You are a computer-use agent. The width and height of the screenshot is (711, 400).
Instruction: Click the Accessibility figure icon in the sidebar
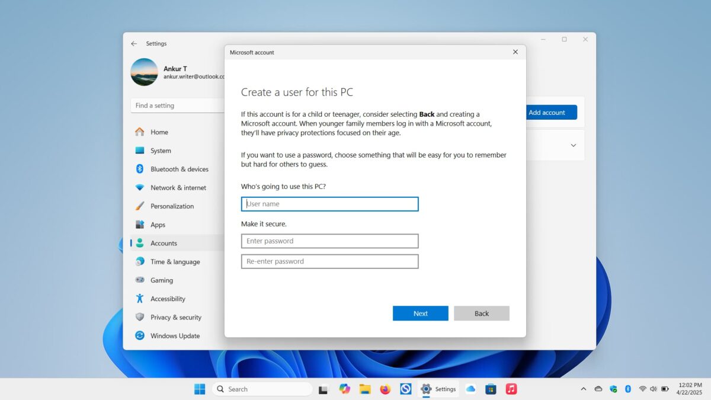pos(140,299)
